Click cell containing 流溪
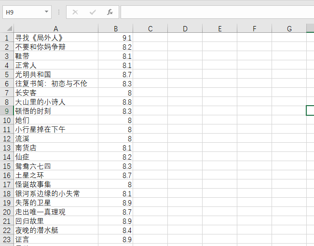Viewport: 314px width, 246px height. tap(56, 138)
